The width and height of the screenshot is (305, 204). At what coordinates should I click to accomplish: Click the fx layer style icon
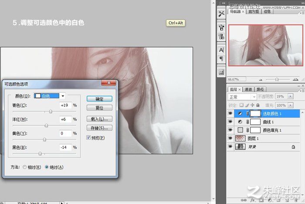click(x=252, y=200)
